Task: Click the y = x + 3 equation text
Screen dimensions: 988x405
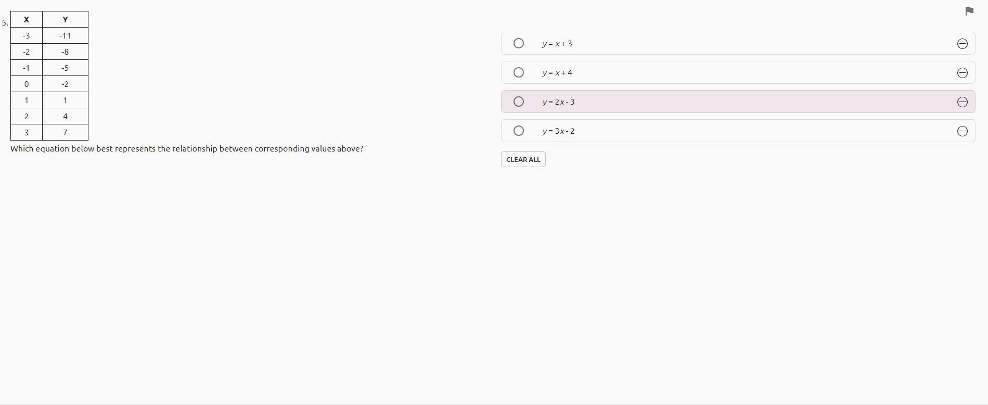Action: coord(557,44)
